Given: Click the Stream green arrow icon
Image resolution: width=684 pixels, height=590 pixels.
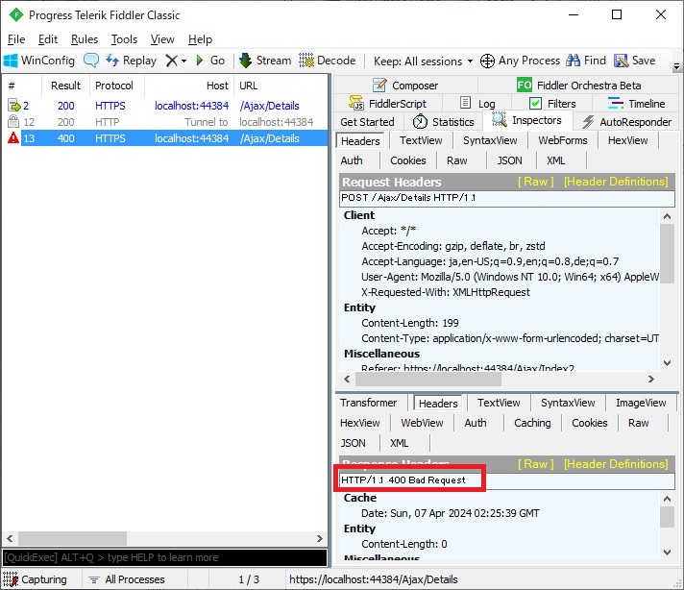Looking at the screenshot, I should [246, 61].
